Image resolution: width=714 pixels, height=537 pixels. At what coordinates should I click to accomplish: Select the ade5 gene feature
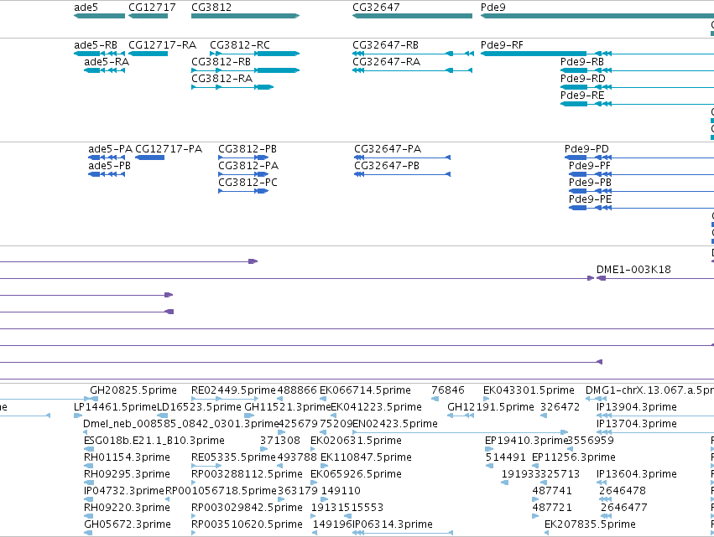click(99, 16)
